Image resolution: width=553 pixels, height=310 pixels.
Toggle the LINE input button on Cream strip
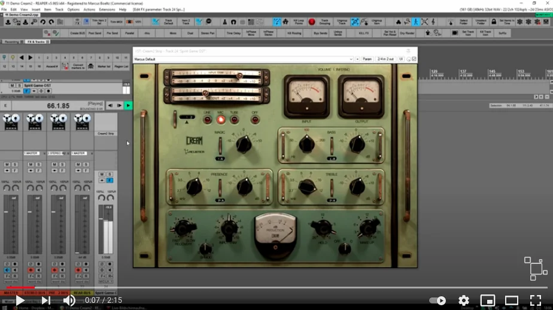click(207, 120)
